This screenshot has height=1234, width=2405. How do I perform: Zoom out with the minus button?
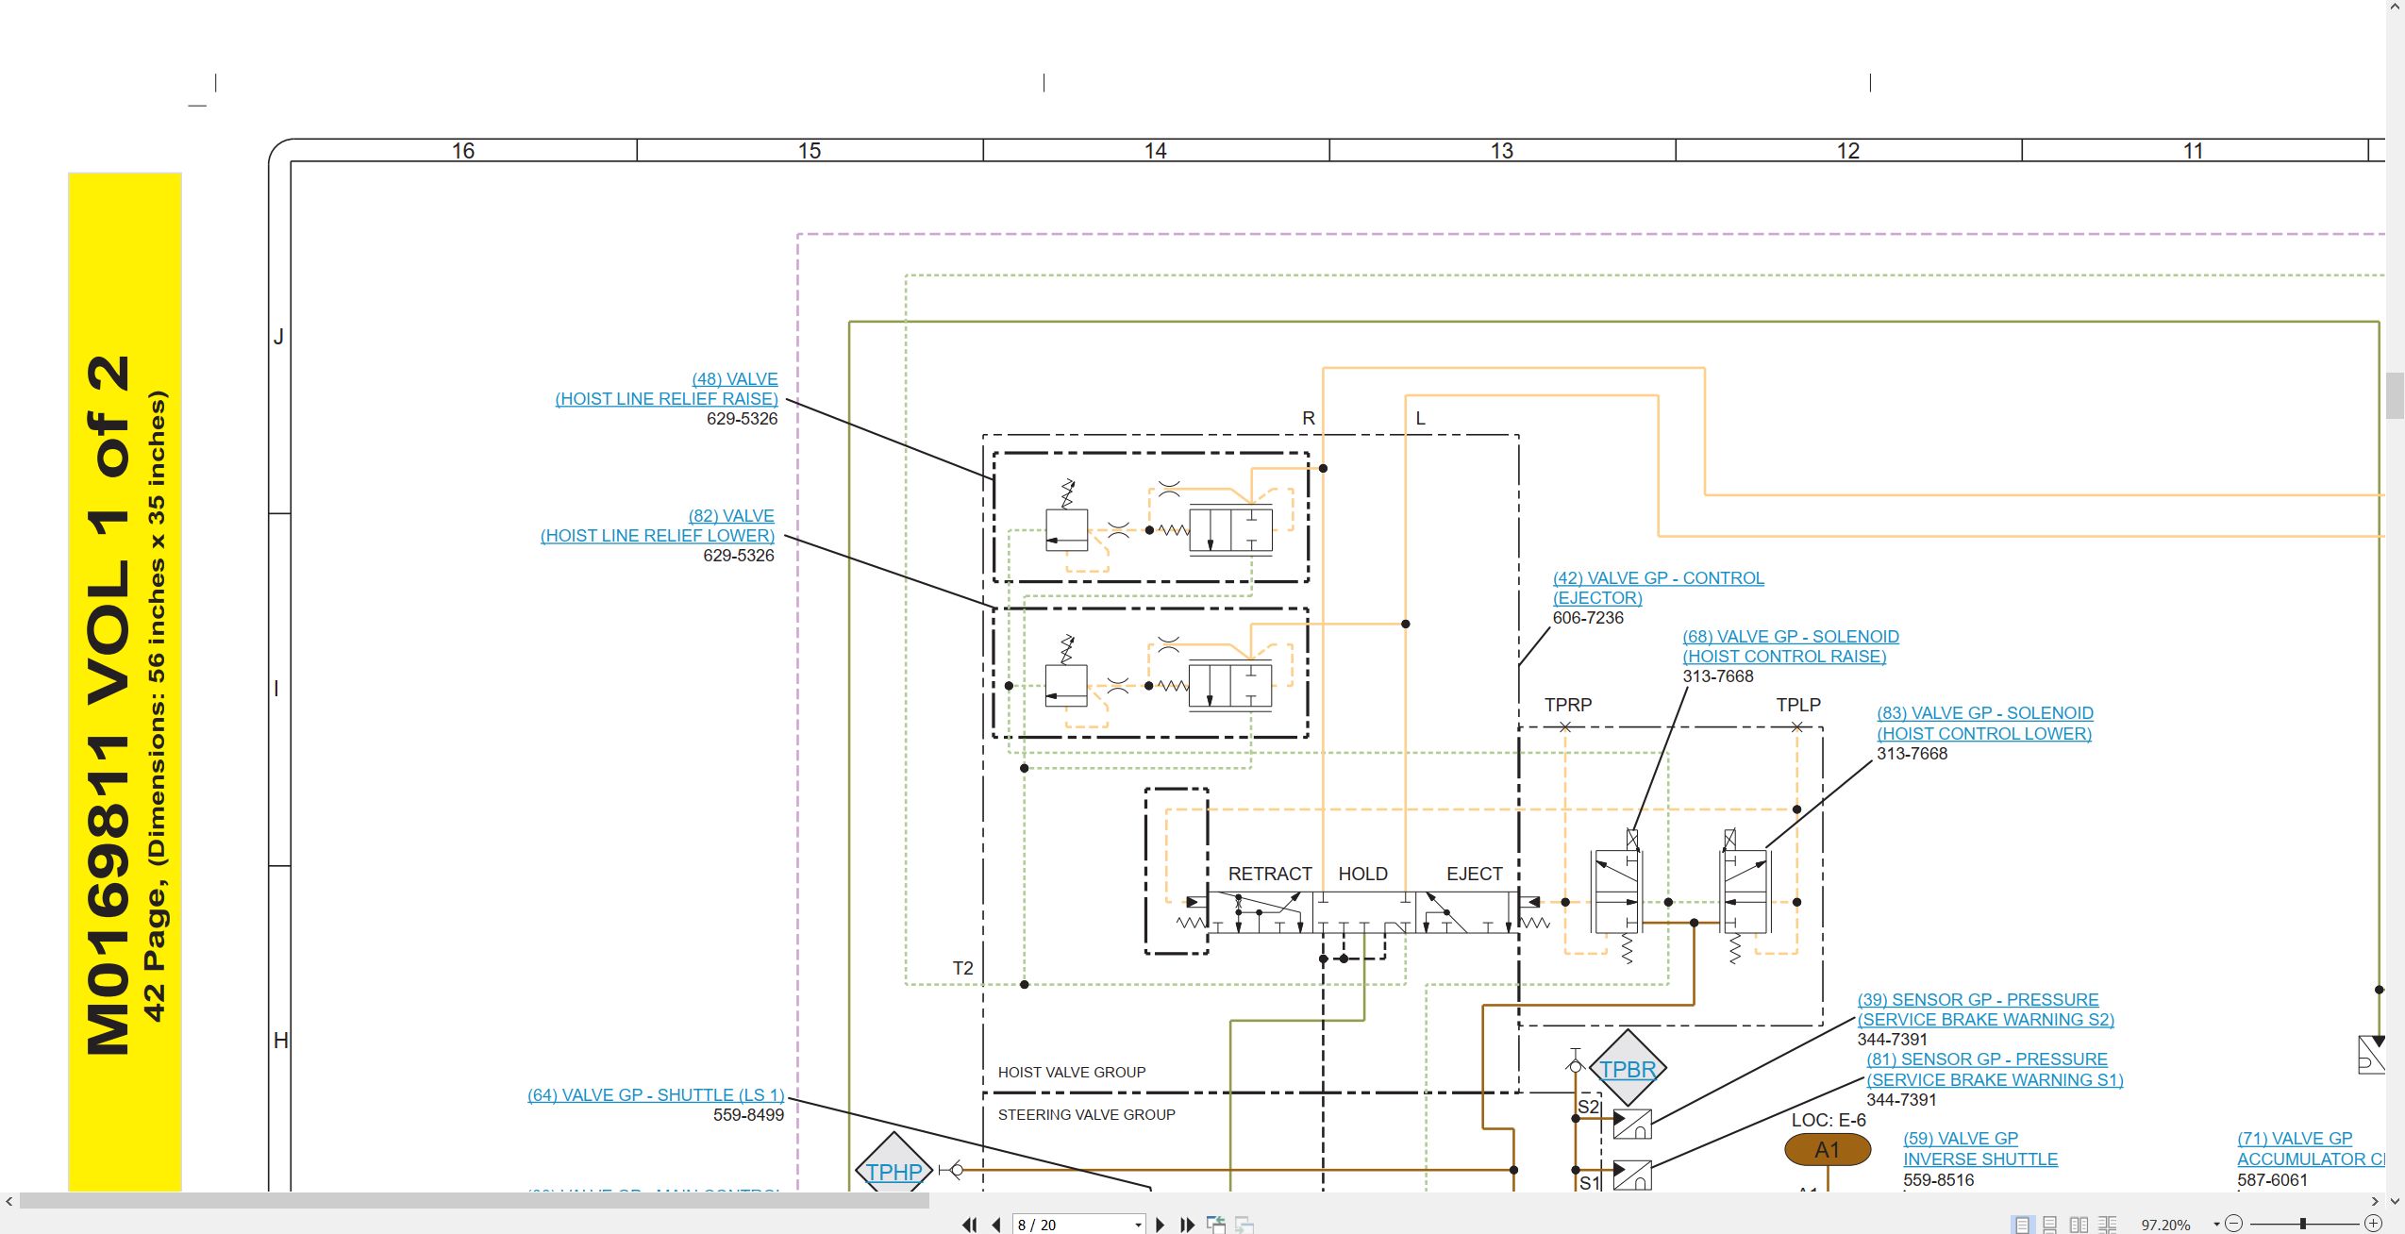point(2233,1224)
